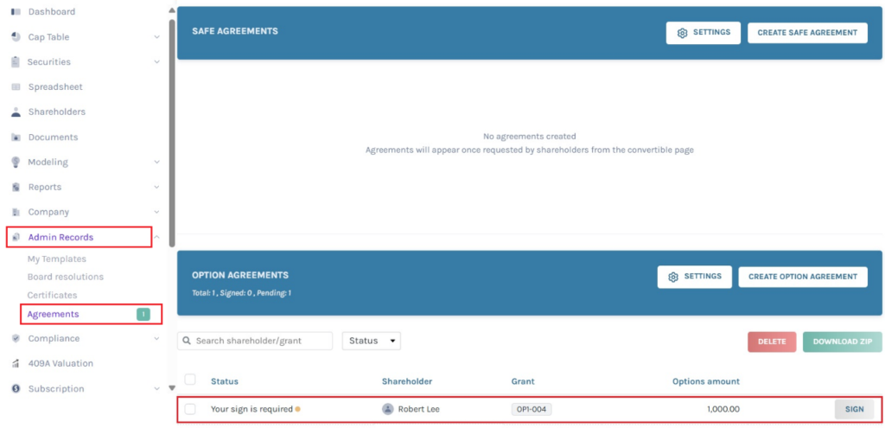The image size is (885, 428).
Task: Click the search magnifier icon
Action: tap(187, 341)
